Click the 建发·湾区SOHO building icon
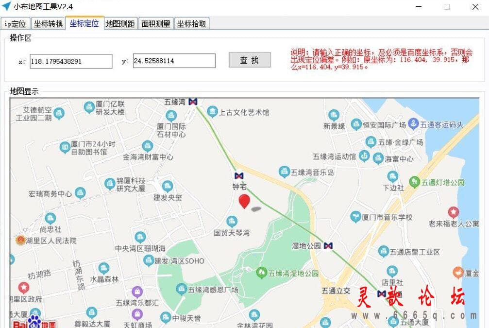489x328 pixels. (149, 260)
